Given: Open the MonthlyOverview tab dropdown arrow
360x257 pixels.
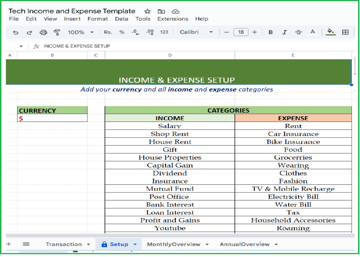Looking at the screenshot, I should tap(207, 244).
